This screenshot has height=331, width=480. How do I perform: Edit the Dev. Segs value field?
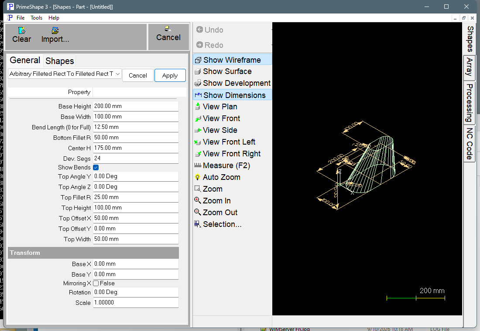pyautogui.click(x=136, y=159)
